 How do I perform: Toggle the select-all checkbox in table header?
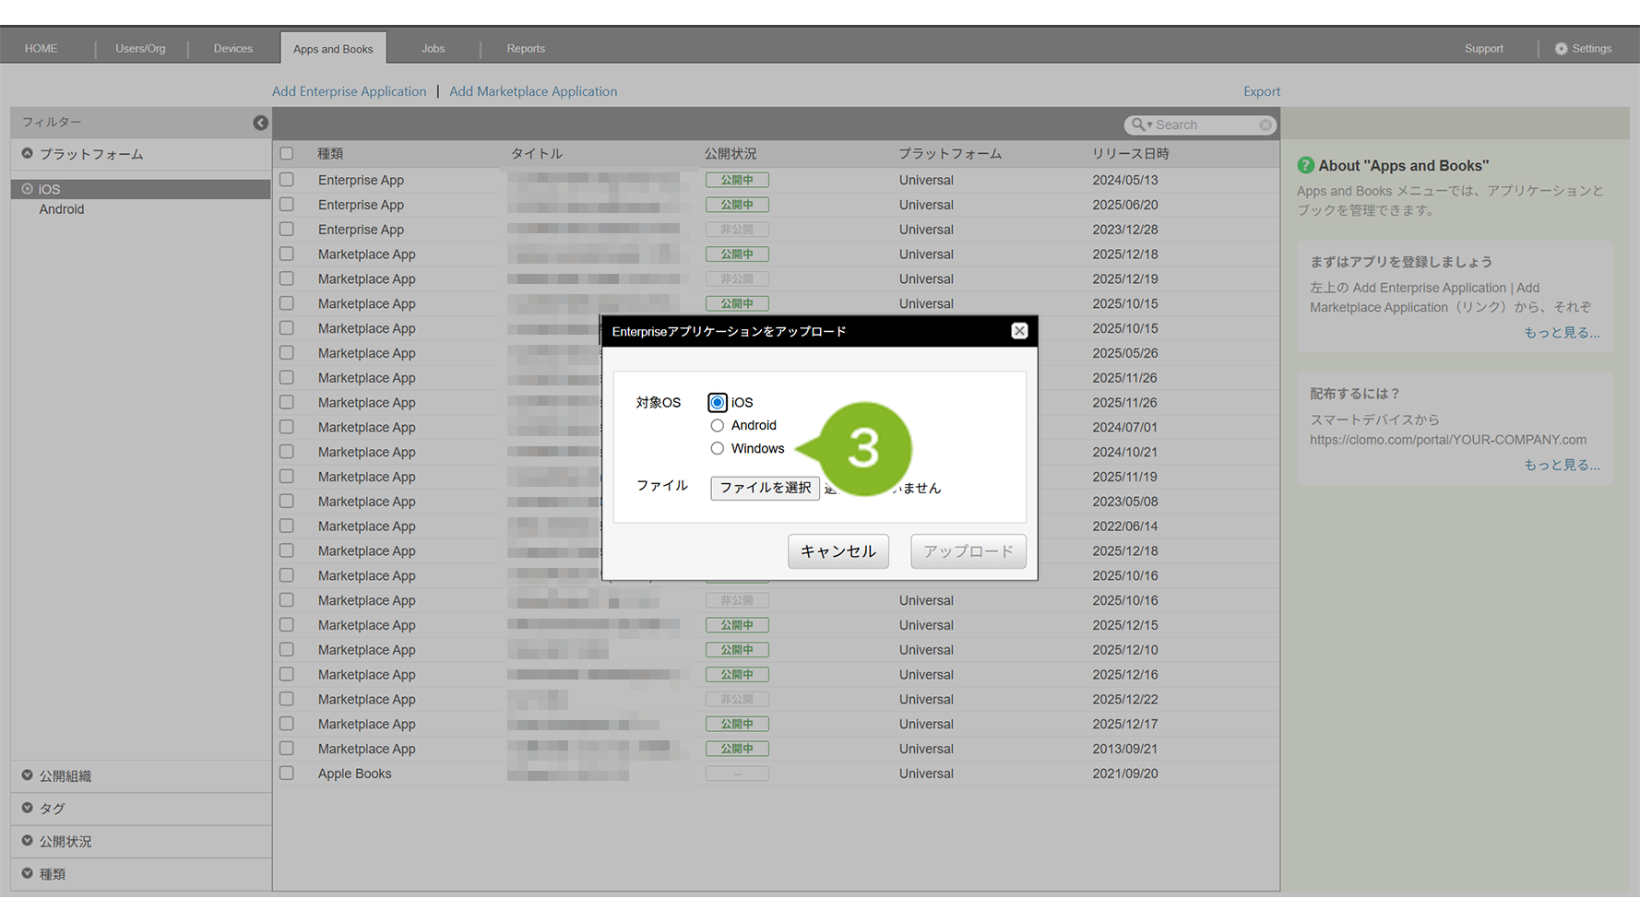click(287, 154)
